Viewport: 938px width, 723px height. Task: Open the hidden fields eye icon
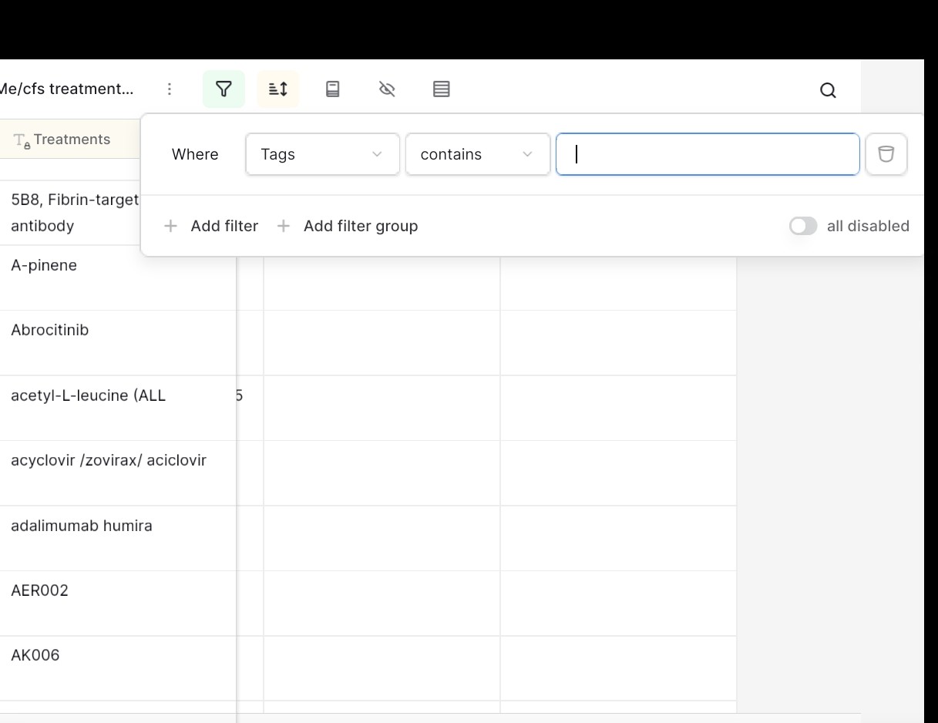coord(387,89)
